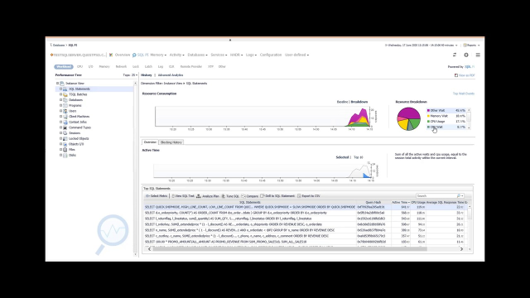Open the settings gear icon

(466, 55)
